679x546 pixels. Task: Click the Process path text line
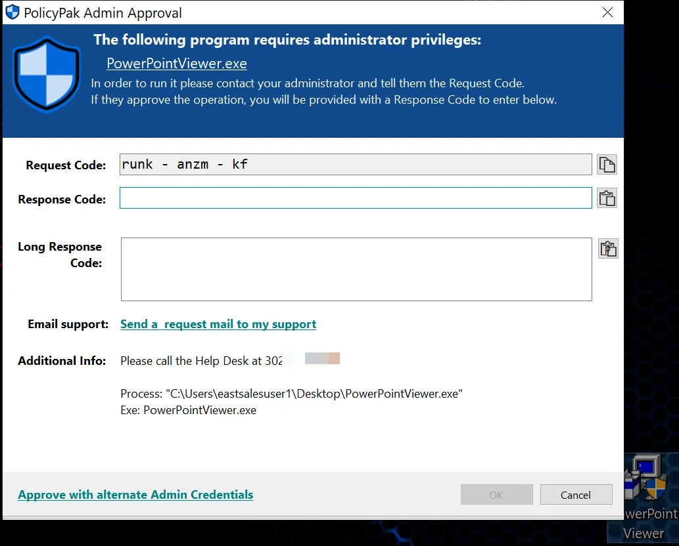pyautogui.click(x=291, y=394)
